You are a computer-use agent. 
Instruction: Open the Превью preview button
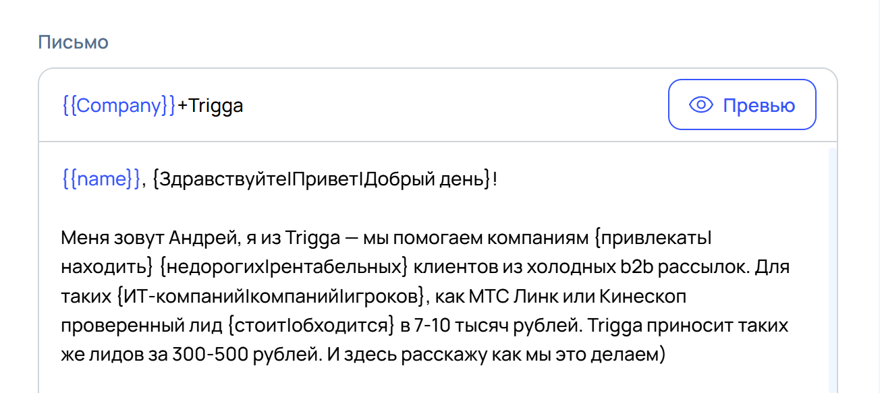(742, 104)
